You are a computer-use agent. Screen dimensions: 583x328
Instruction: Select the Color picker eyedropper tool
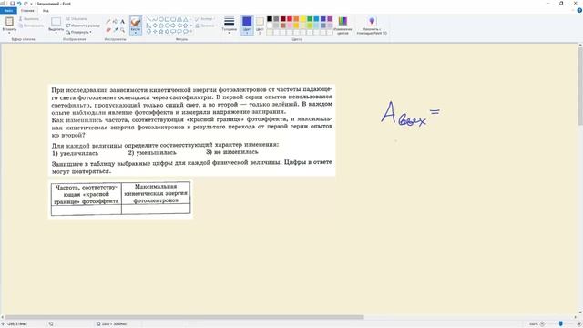coord(116,30)
